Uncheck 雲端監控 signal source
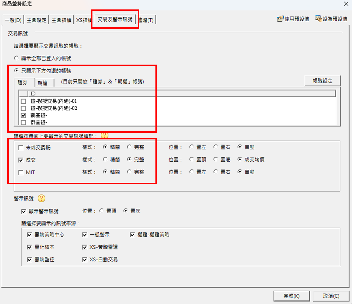Image resolution: width=352 pixels, height=304 pixels. [x=29, y=259]
